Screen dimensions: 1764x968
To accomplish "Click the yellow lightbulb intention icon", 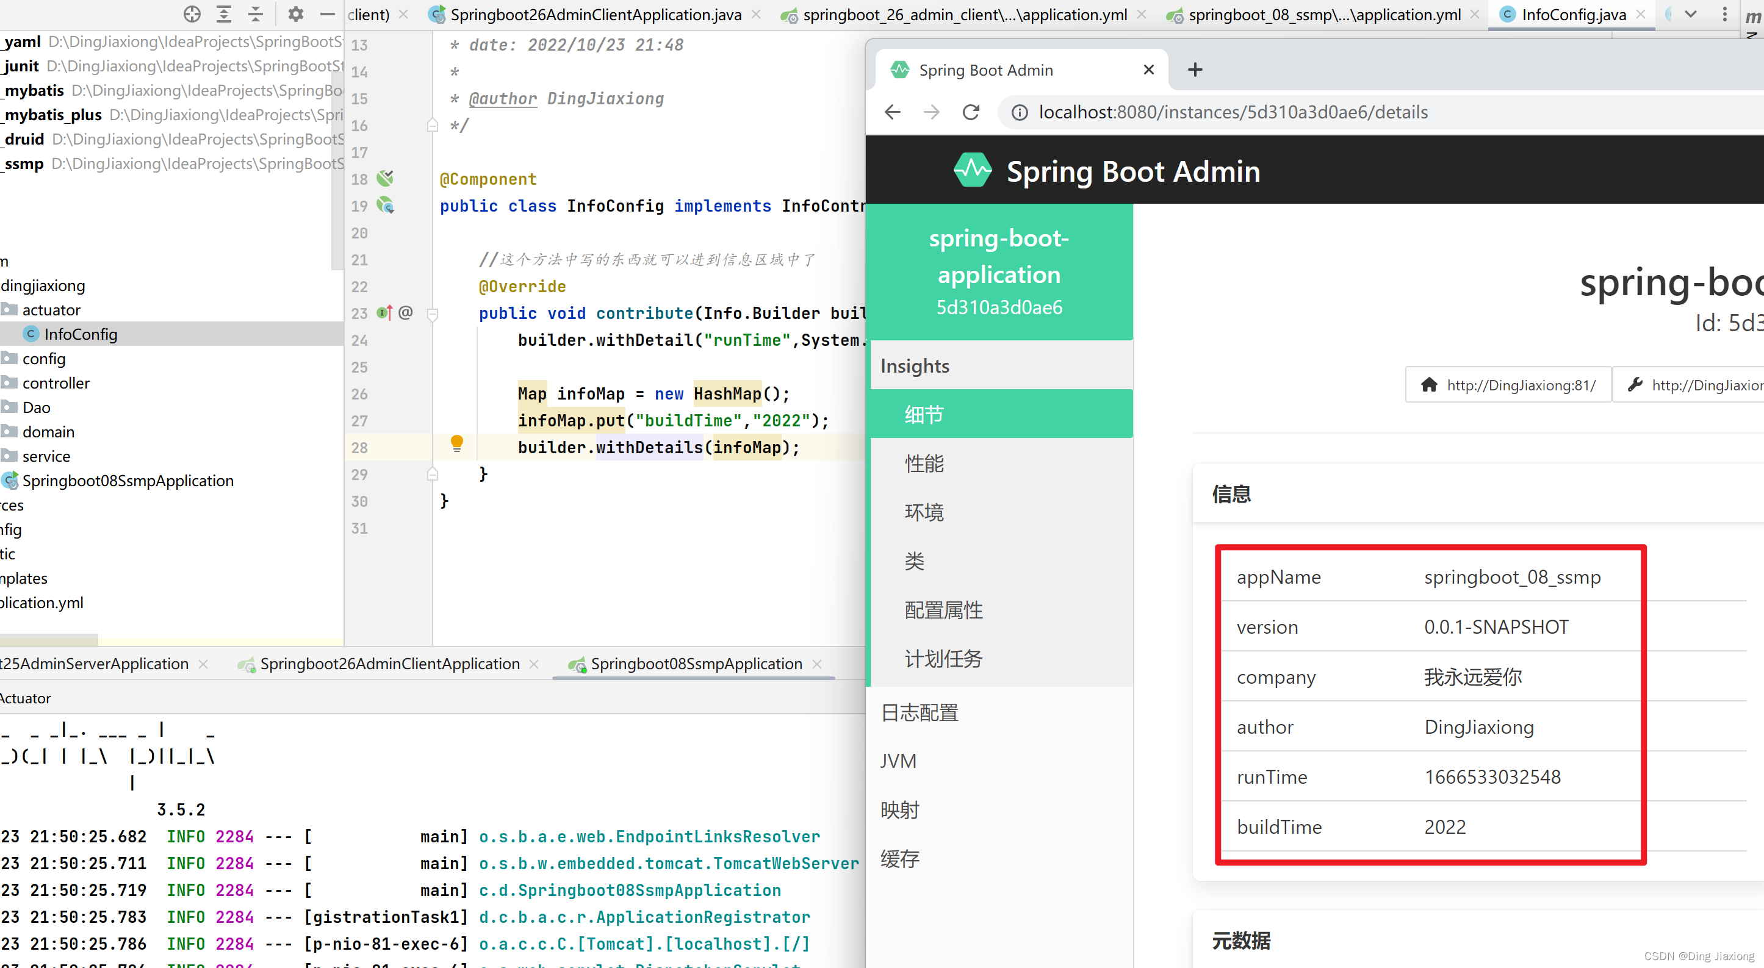I will point(457,443).
